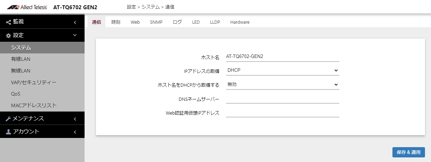Expand the 監視 menu chevron

pyautogui.click(x=75, y=22)
